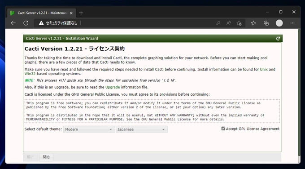Screen dimensions: 305x169
Task: Open the Upgrade information file link
Action: pyautogui.click(x=113, y=87)
